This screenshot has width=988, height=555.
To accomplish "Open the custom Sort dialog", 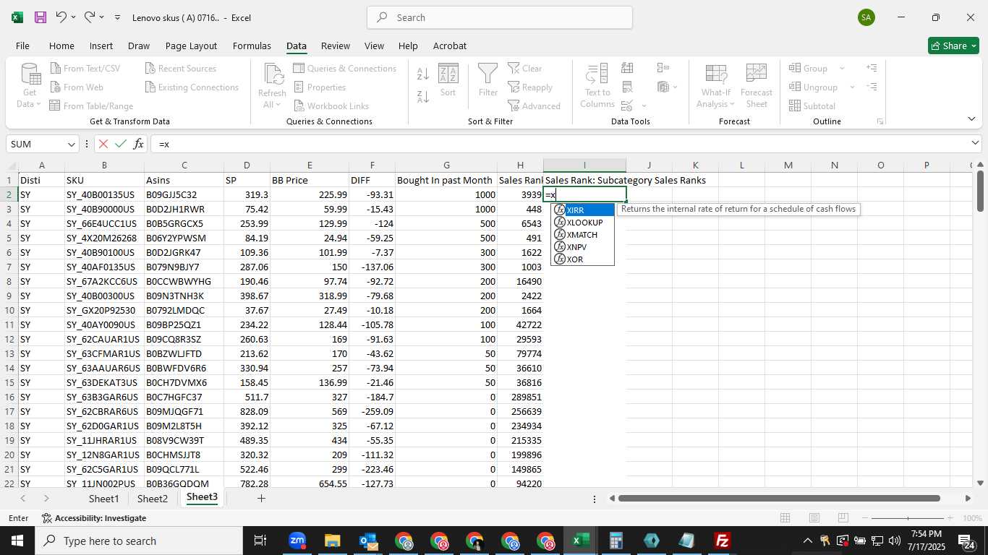I will (x=448, y=80).
